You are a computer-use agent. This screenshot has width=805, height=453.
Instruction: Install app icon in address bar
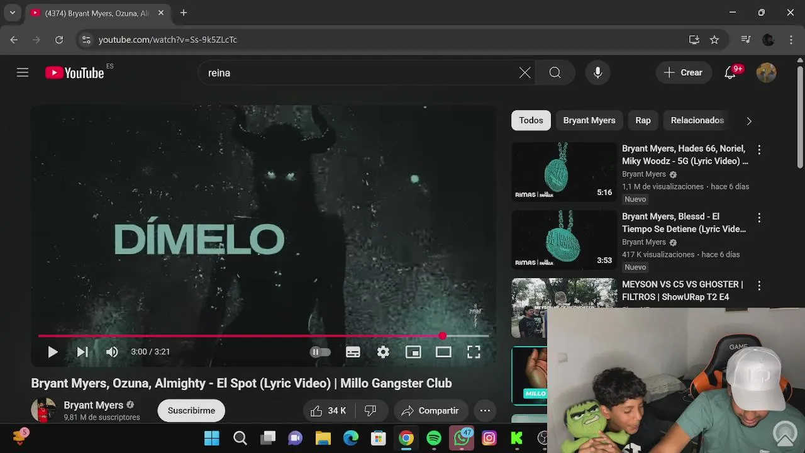click(x=694, y=40)
